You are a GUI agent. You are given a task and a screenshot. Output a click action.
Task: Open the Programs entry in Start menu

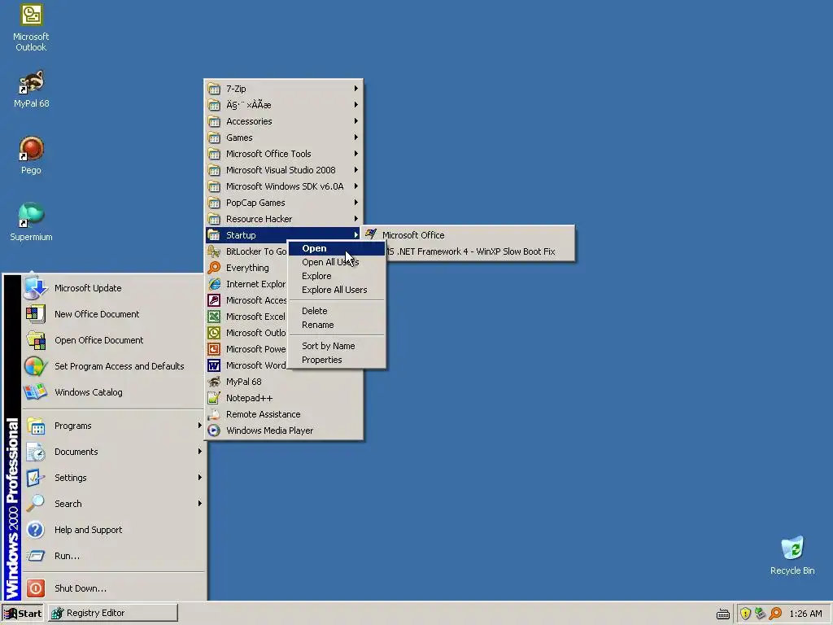(114, 426)
